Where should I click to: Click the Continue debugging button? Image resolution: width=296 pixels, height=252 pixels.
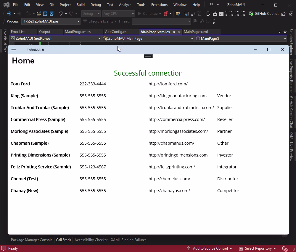pos(148,14)
